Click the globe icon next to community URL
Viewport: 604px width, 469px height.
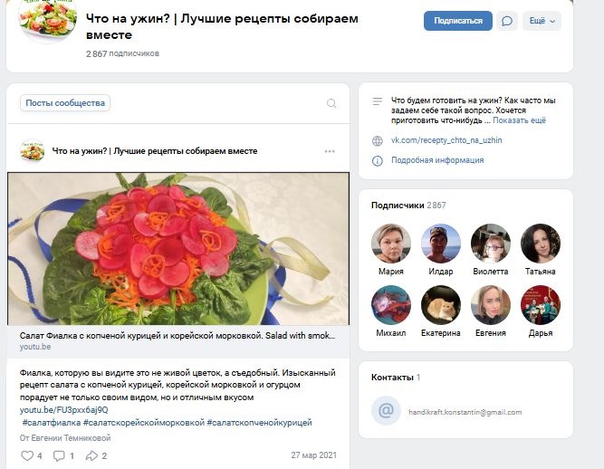tap(377, 141)
